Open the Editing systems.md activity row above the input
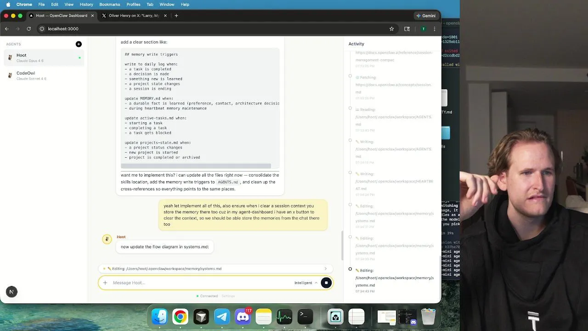Screen dimensions: 588x331 click(x=215, y=269)
